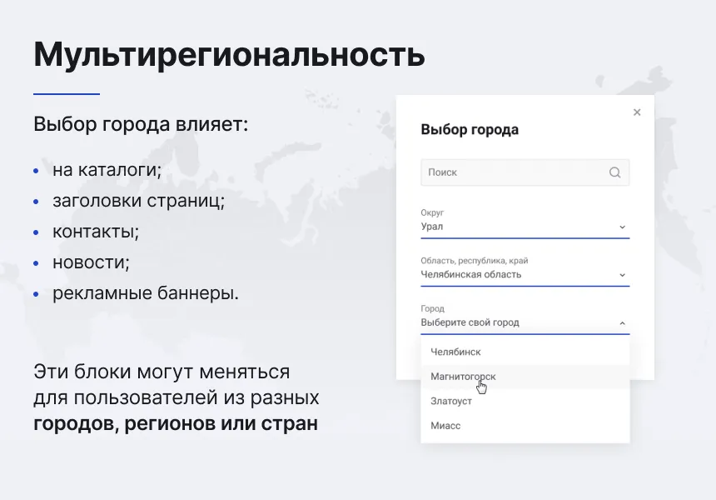This screenshot has width=716, height=500.
Task: Click the Выбор города dialog title
Action: coord(470,129)
